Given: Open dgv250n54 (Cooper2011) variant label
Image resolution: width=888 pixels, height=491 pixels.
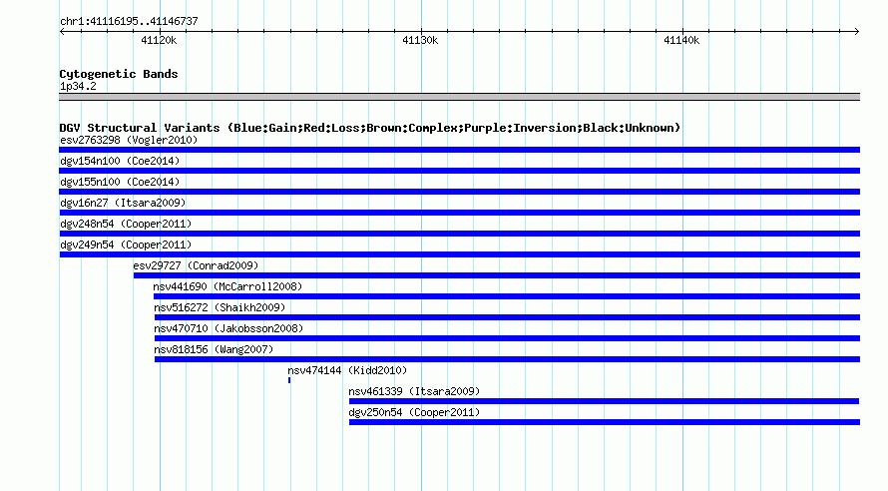Looking at the screenshot, I should point(414,412).
